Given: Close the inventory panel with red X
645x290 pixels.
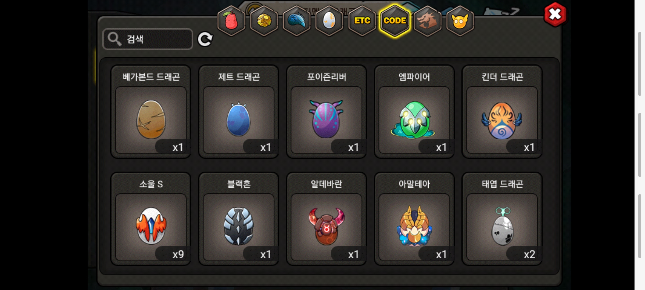Looking at the screenshot, I should click(555, 14).
